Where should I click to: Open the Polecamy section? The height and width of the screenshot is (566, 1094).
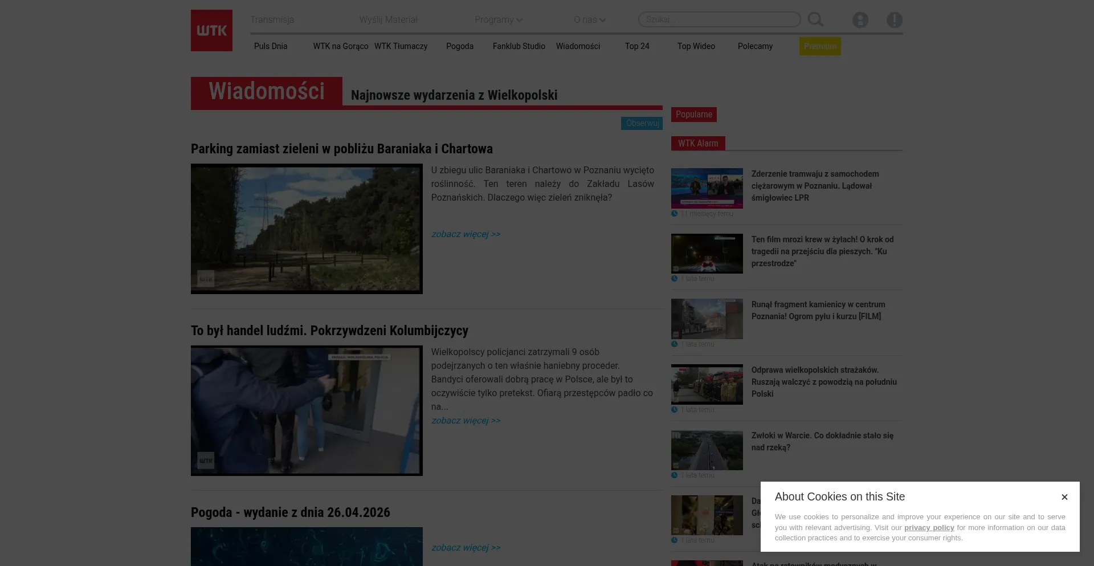click(755, 46)
